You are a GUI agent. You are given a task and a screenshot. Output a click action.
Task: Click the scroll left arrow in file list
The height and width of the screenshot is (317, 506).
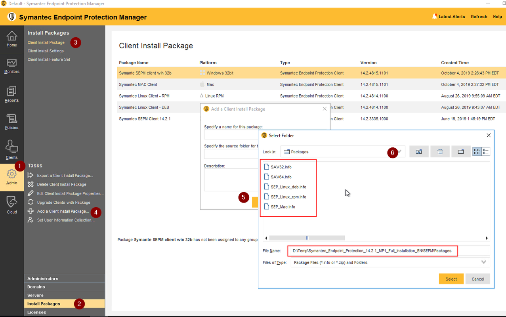(x=266, y=238)
